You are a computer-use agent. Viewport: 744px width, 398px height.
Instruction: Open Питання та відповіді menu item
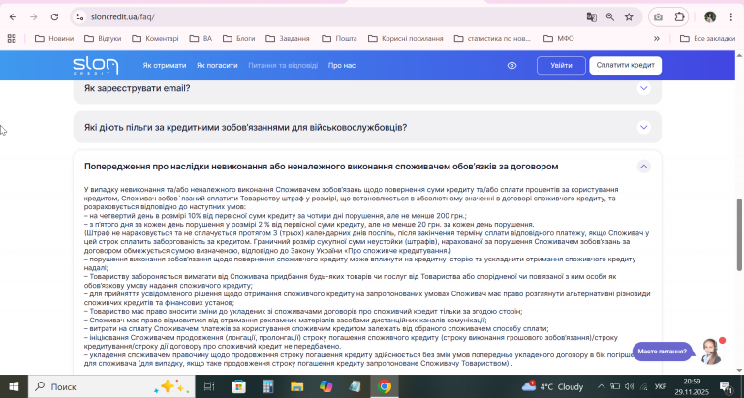tap(283, 66)
